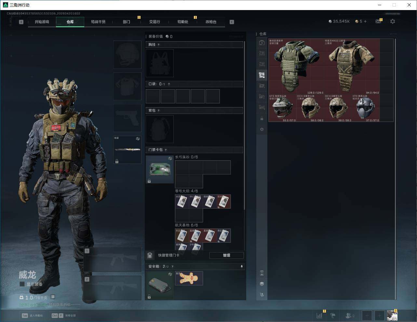The width and height of the screenshot is (417, 322).
Task: Toggle the 显示装备 checkbox
Action: 22,284
